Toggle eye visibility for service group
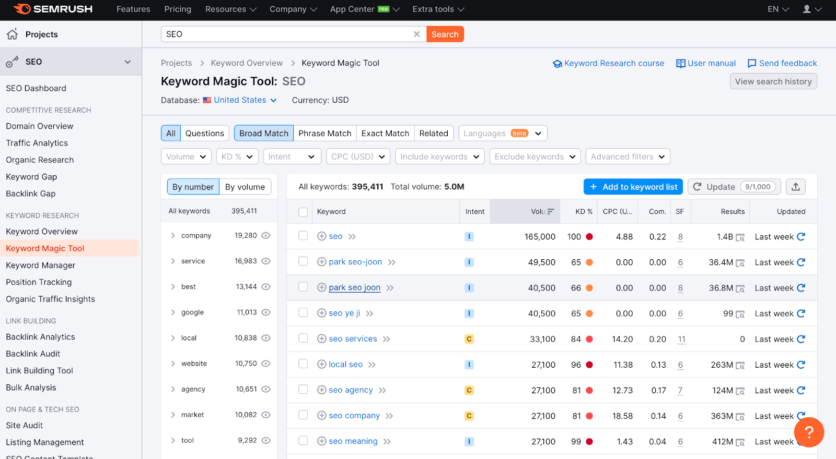The width and height of the screenshot is (836, 459). 266,261
